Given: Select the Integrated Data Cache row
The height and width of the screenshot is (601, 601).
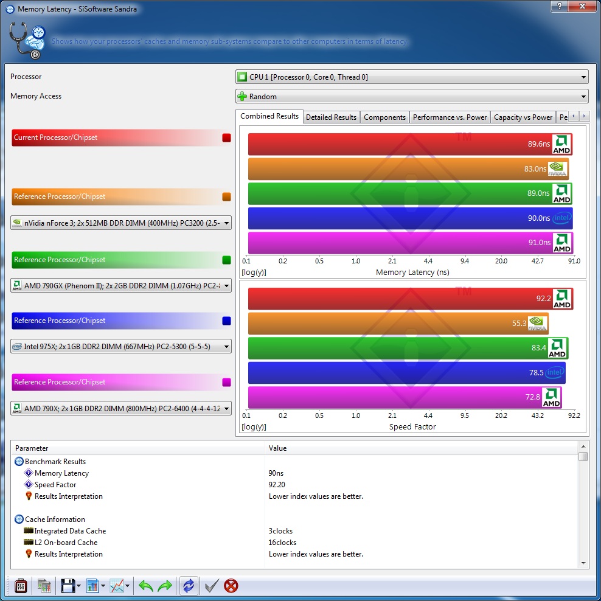Looking at the screenshot, I should pyautogui.click(x=294, y=531).
